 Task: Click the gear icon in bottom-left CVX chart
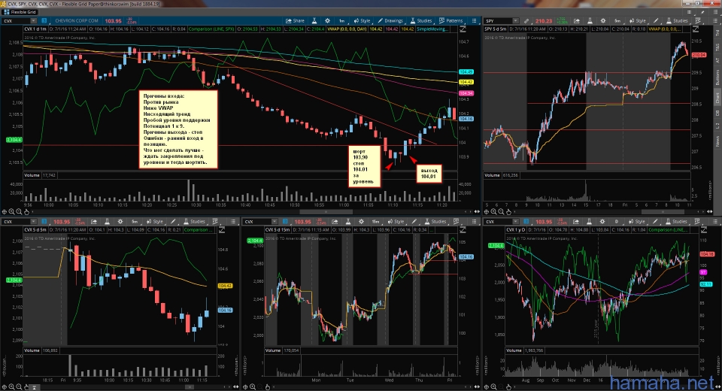(120, 222)
